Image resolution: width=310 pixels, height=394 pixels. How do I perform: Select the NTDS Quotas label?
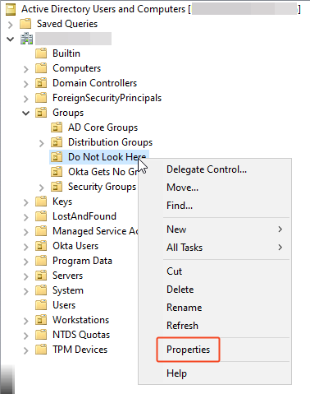click(81, 335)
